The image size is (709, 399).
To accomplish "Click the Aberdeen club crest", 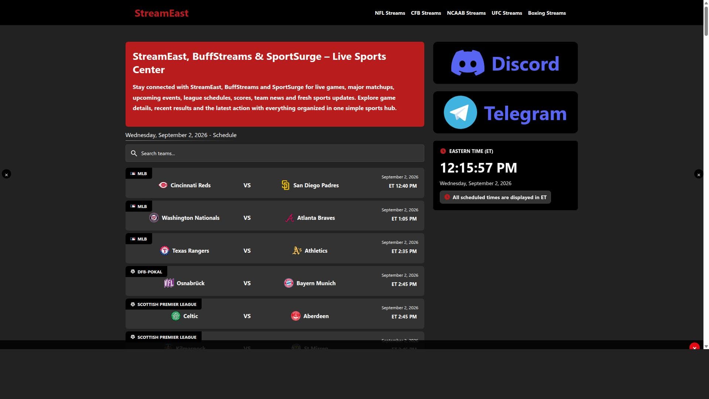I will point(296,316).
